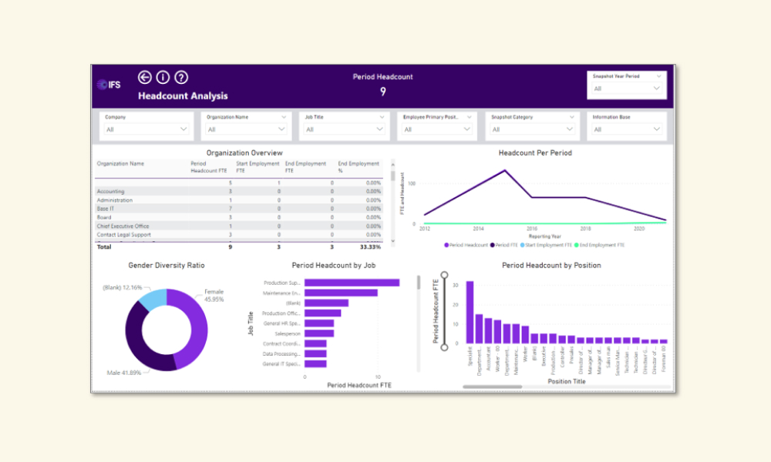Click the Data Processing.. job bar

[x=315, y=354]
